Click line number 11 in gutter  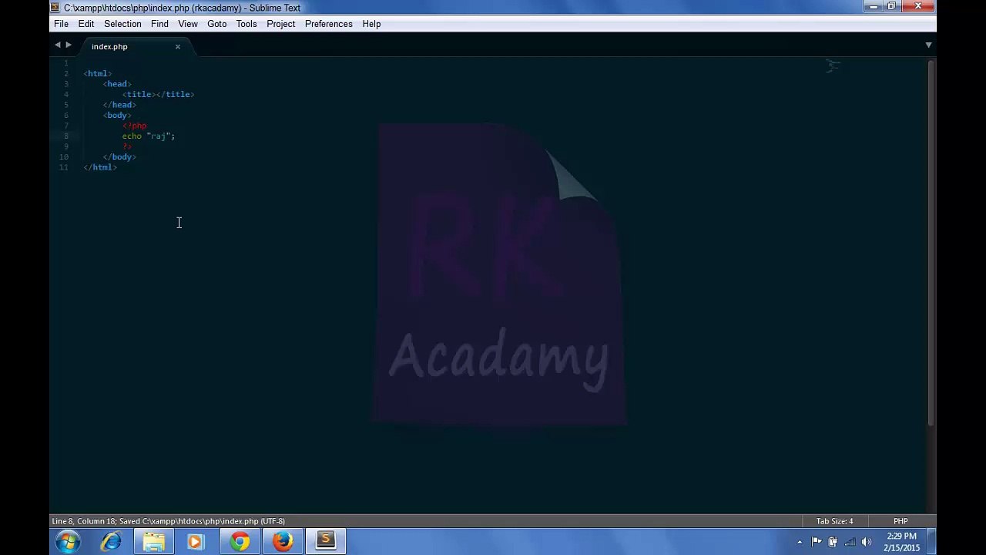pyautogui.click(x=64, y=167)
